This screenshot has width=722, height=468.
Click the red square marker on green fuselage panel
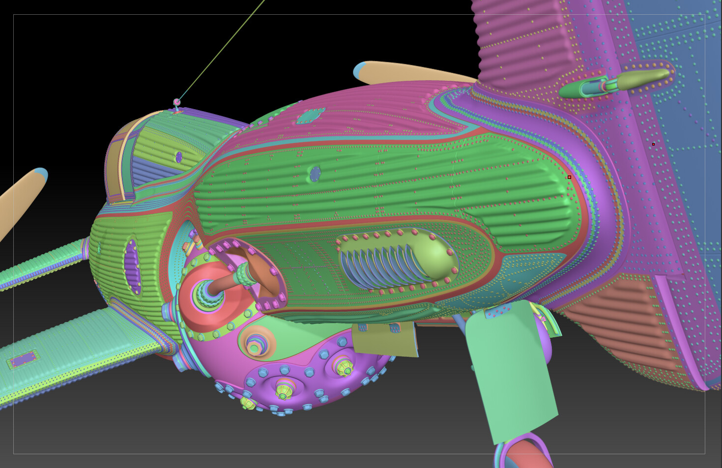[569, 177]
